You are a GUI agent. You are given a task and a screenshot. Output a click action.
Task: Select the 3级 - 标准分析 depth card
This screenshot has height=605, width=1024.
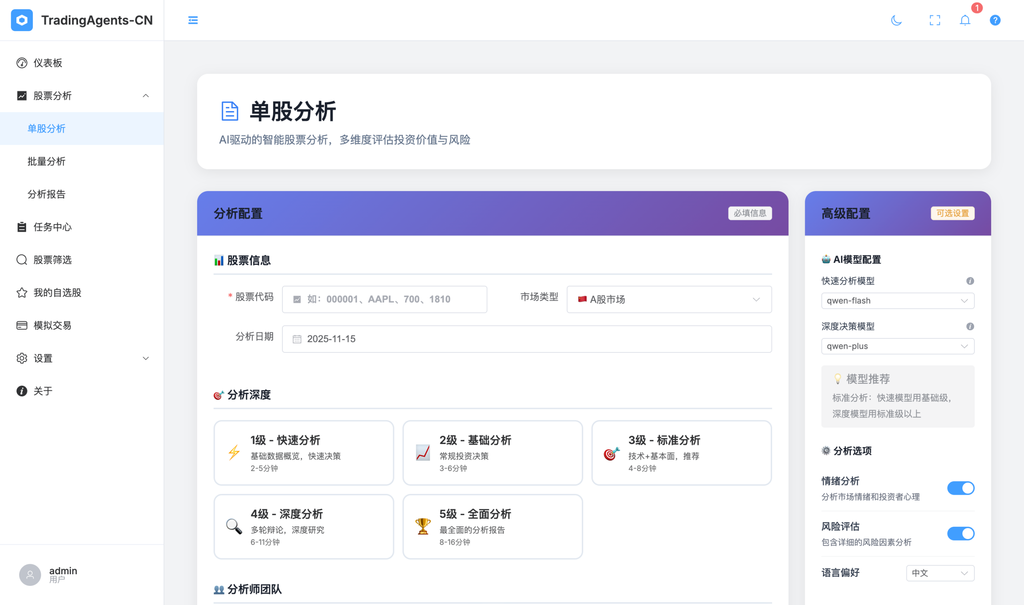tap(680, 452)
